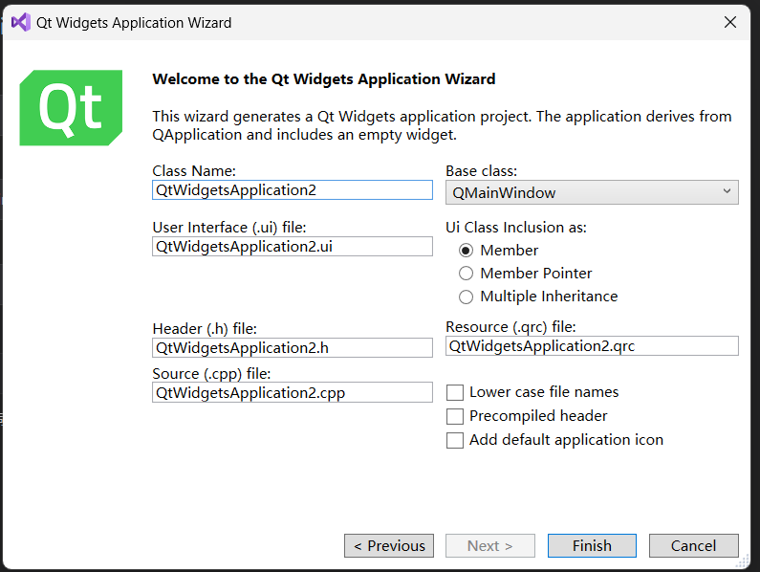Screen dimensions: 760x572
Task: Focus the Class Name input field
Action: tap(293, 189)
